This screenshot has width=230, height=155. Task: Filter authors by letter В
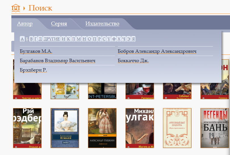click(x=31, y=39)
